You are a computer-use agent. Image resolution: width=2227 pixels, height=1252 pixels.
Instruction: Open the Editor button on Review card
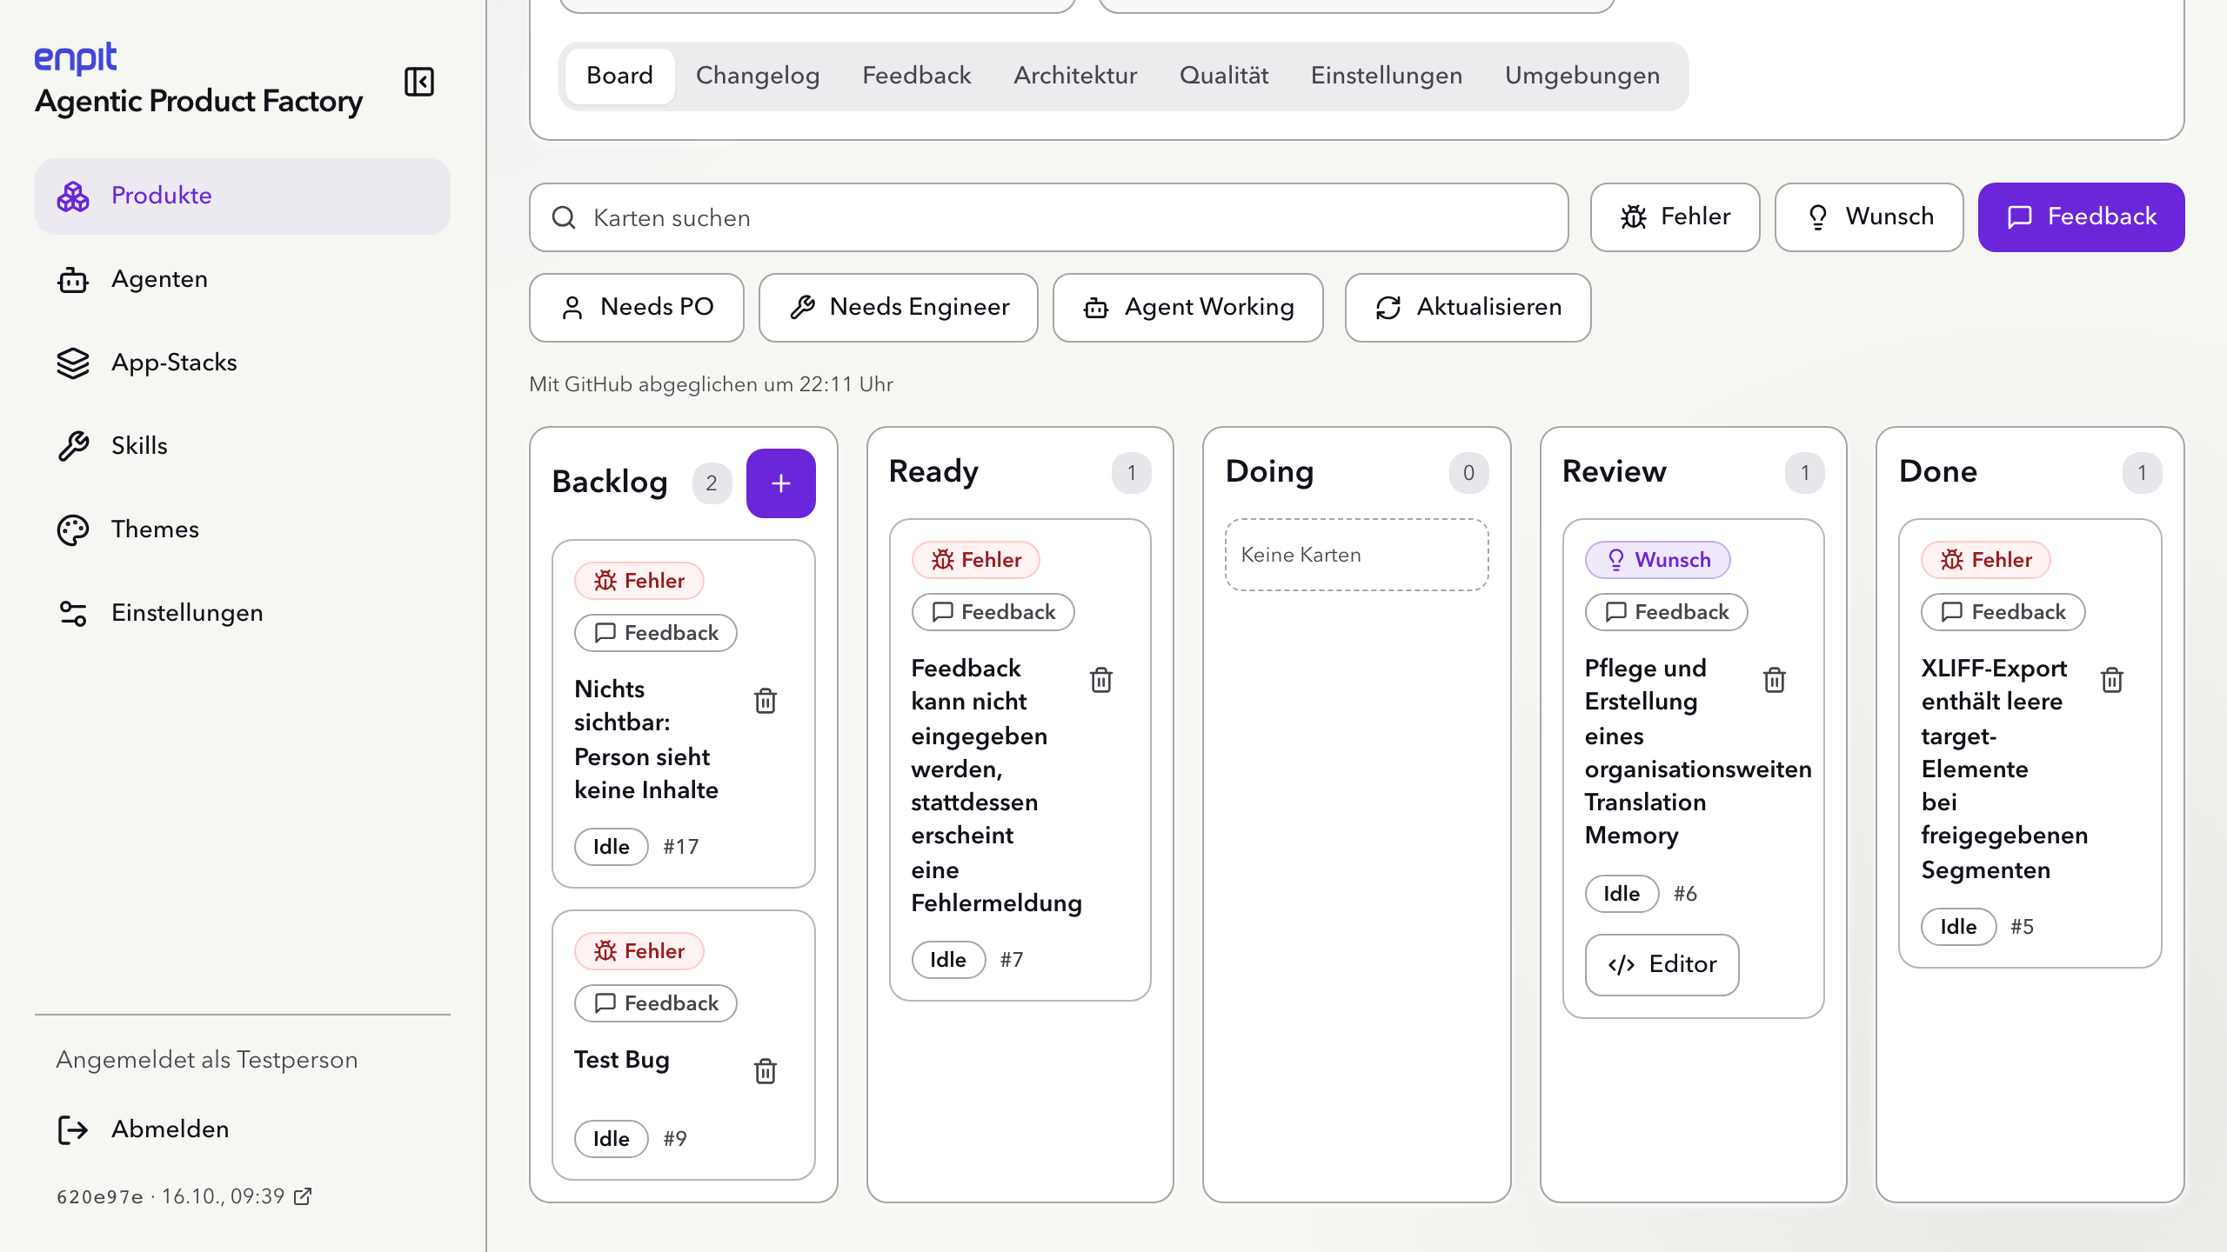click(1662, 965)
